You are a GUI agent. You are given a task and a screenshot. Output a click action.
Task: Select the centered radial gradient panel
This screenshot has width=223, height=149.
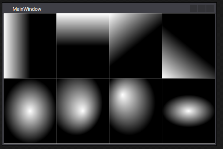point(30,111)
